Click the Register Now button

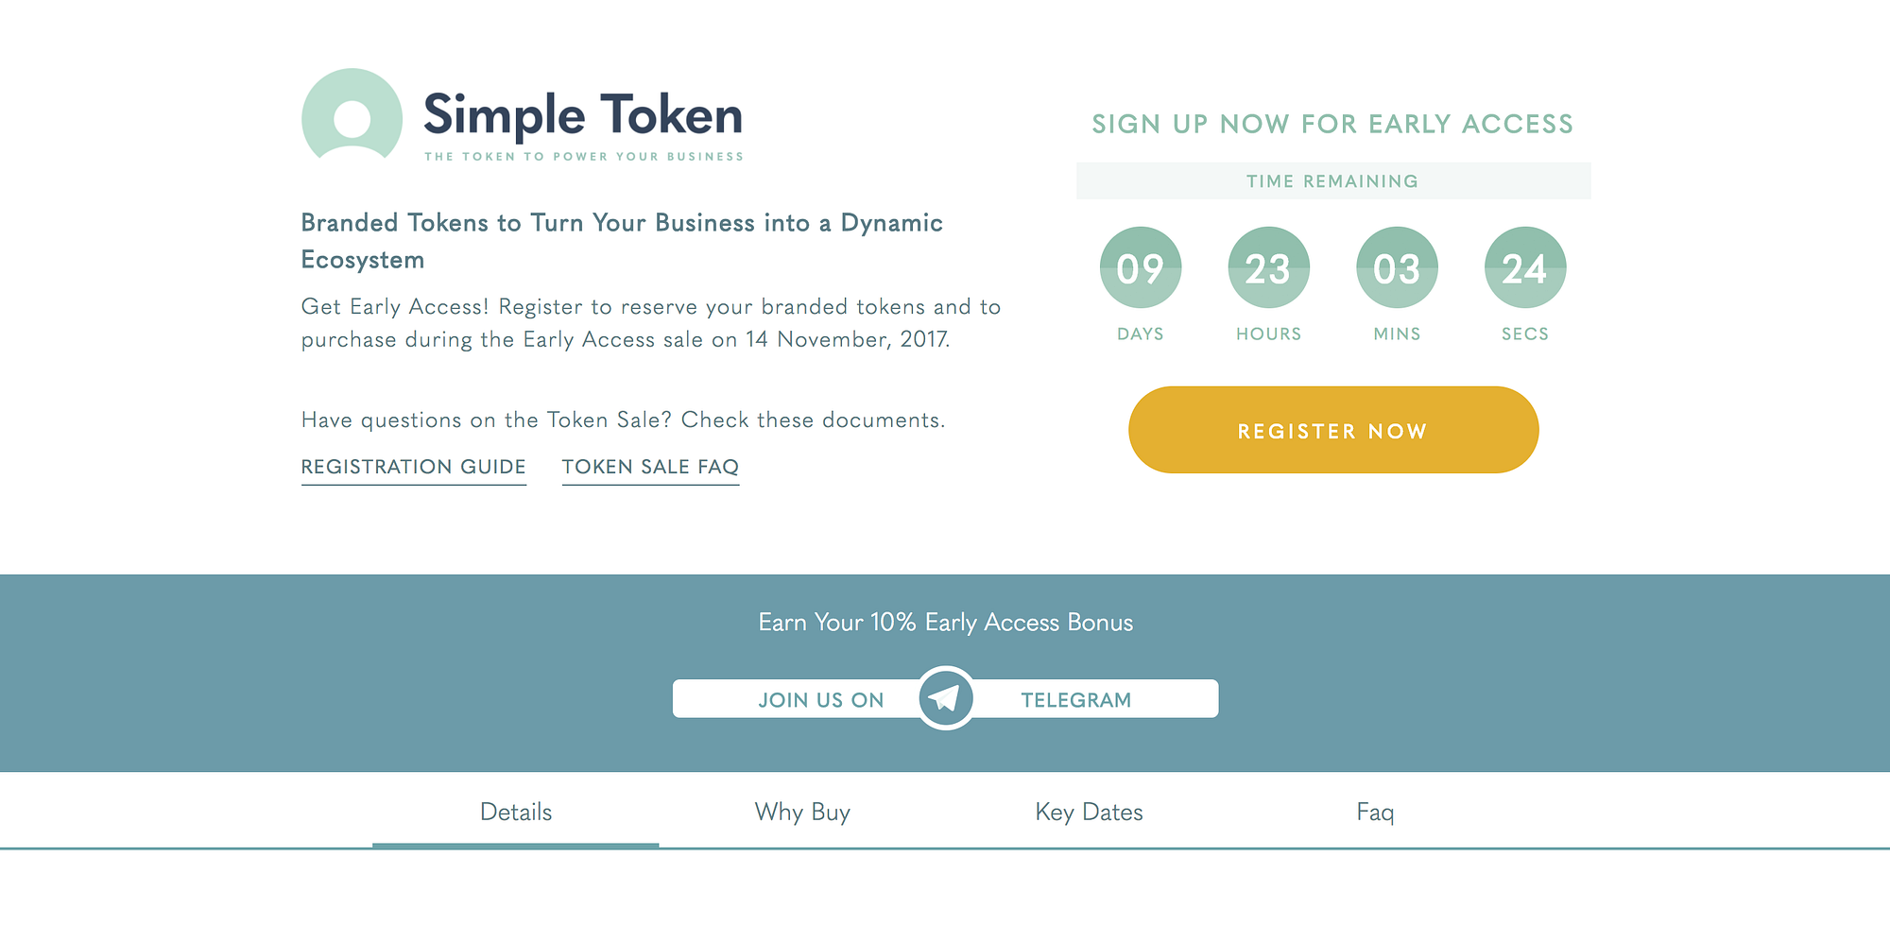(1332, 430)
